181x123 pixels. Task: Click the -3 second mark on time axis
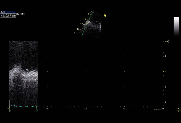point(47,108)
